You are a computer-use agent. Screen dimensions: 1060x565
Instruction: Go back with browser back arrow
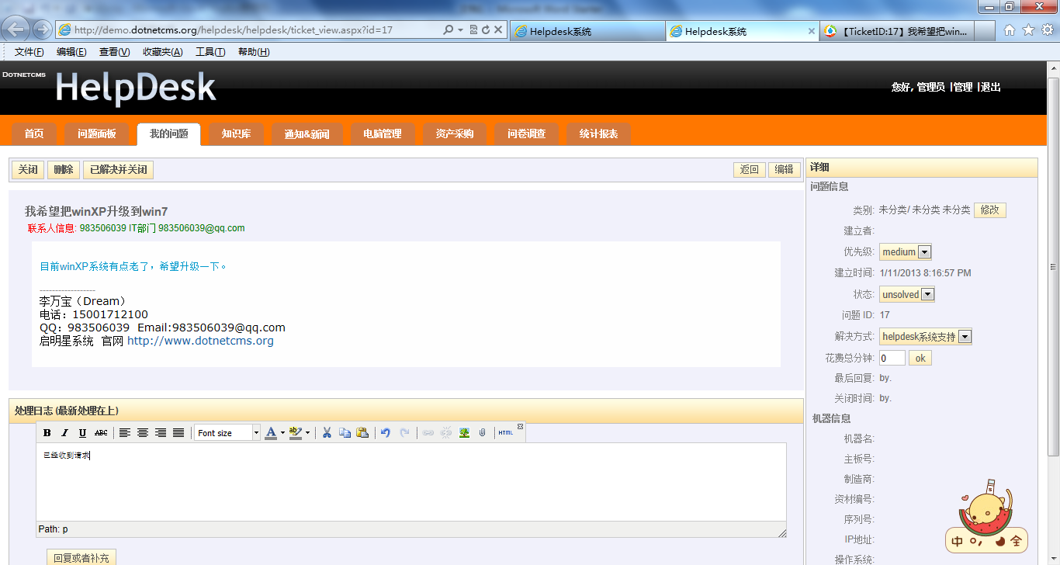pos(16,30)
